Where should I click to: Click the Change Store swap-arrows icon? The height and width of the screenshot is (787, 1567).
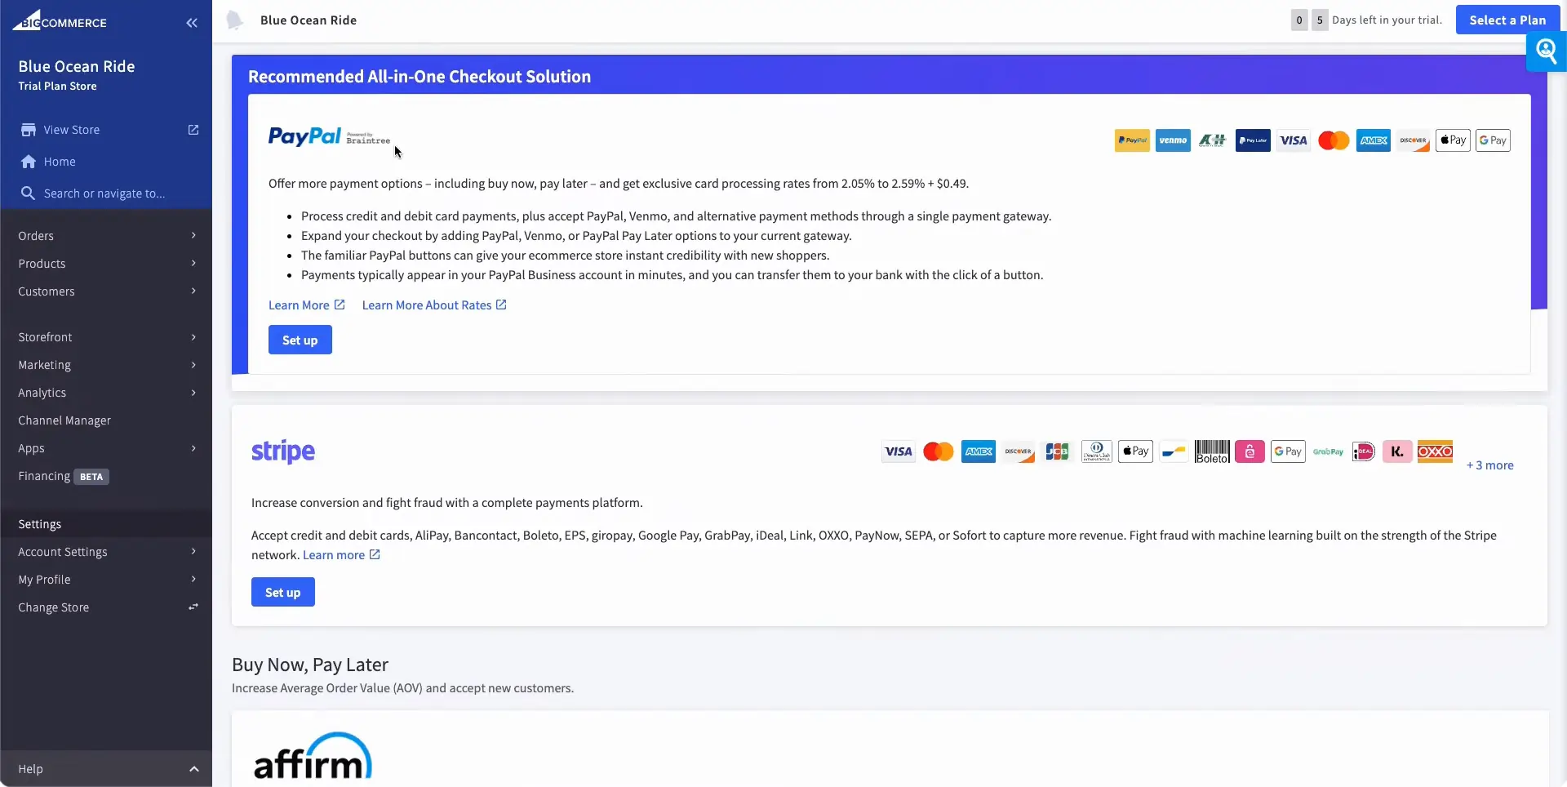[193, 607]
